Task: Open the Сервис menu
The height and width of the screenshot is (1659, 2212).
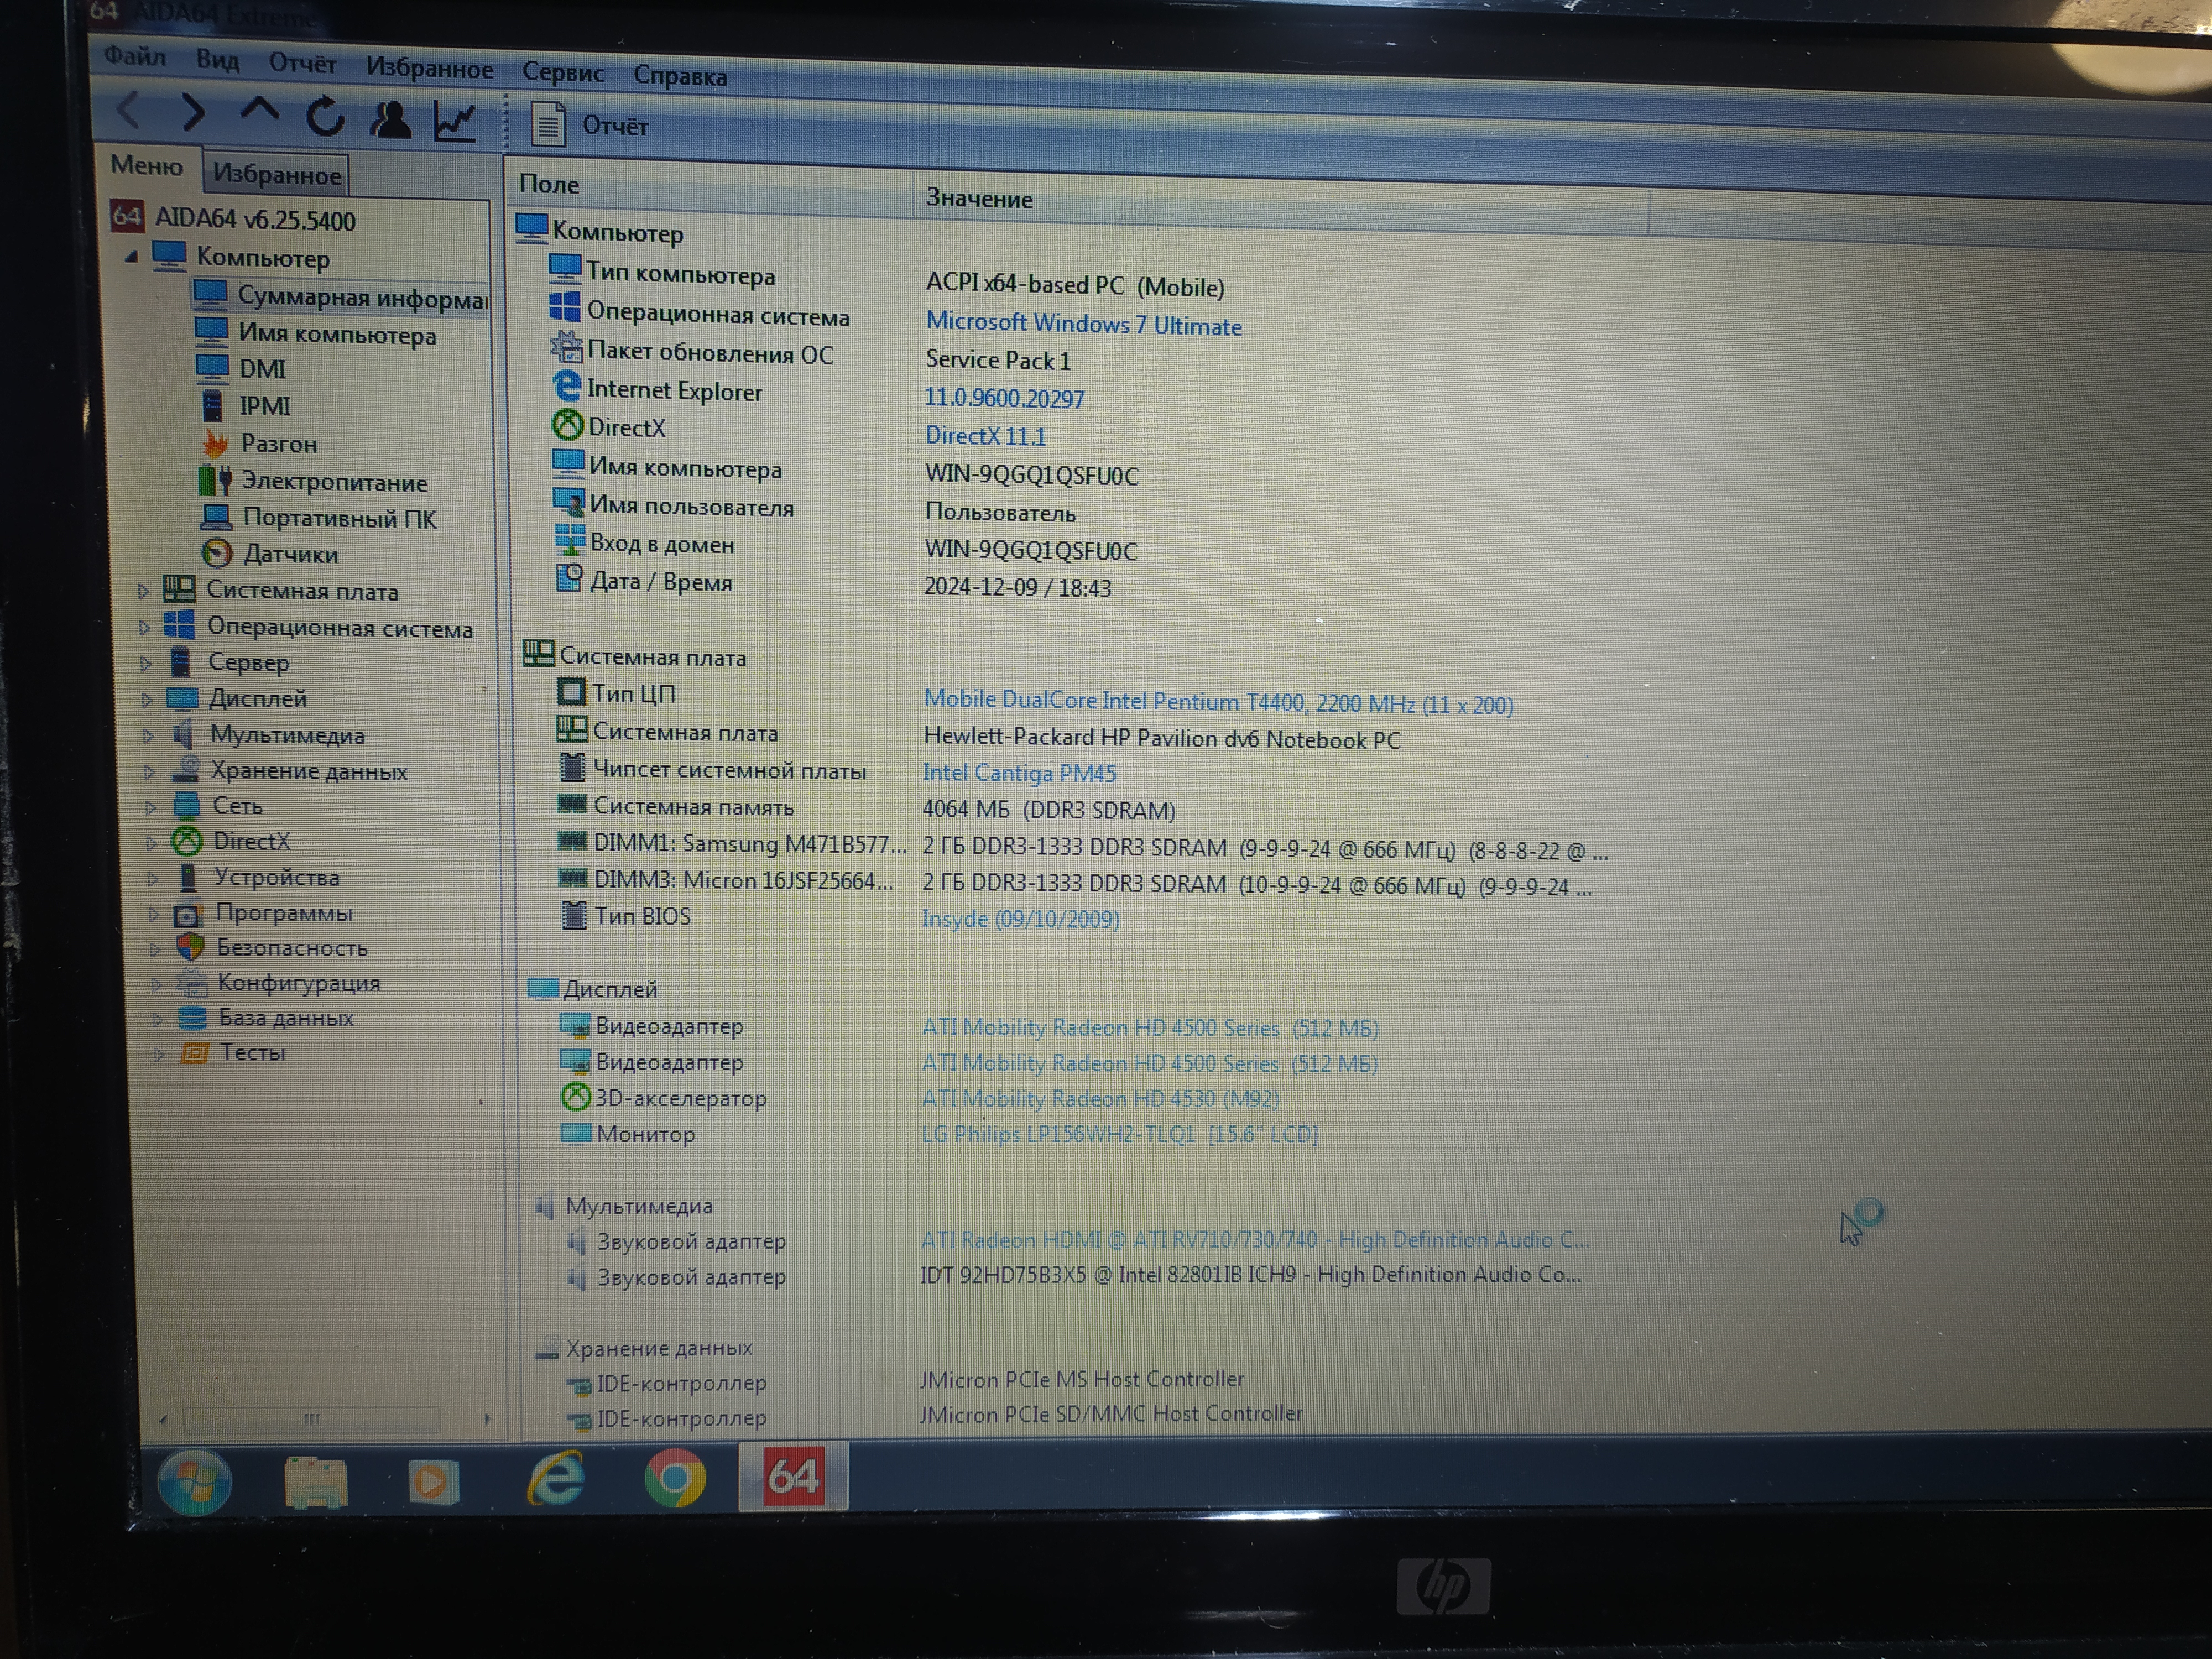Action: point(563,72)
